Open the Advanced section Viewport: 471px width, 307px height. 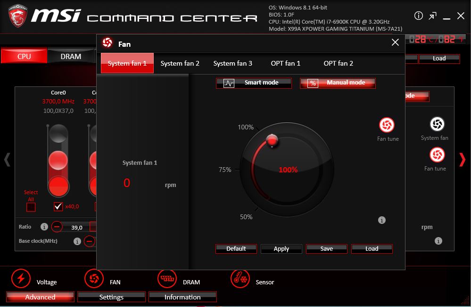pos(40,297)
